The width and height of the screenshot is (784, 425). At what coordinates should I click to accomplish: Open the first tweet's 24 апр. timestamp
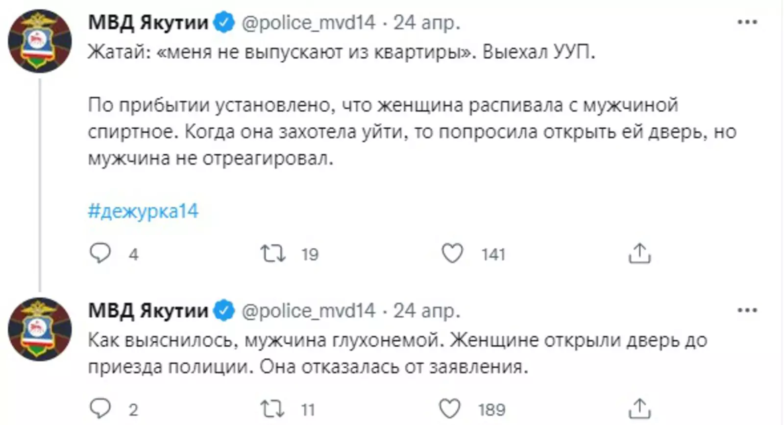tap(427, 23)
